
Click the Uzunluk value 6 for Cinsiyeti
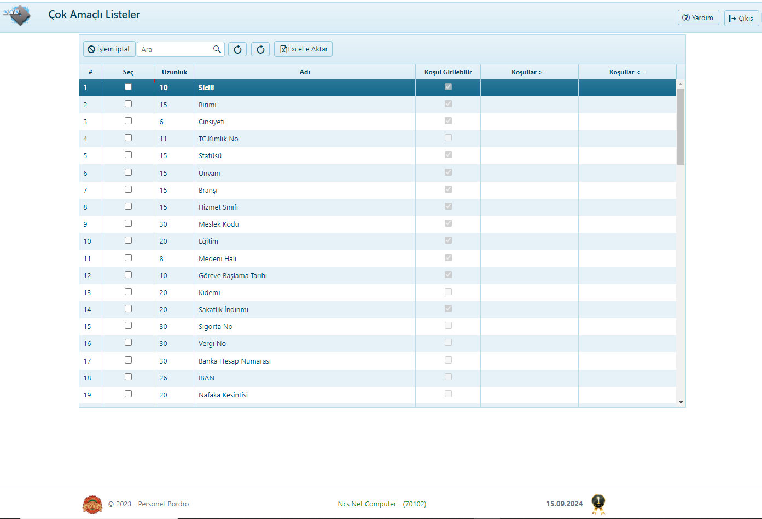tap(161, 122)
